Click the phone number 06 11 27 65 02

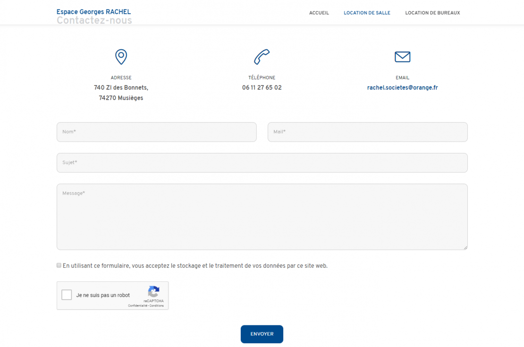pos(262,88)
